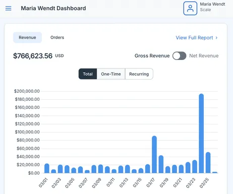Open the hamburger navigation menu
Image resolution: width=233 pixels, height=194 pixels.
point(8,9)
